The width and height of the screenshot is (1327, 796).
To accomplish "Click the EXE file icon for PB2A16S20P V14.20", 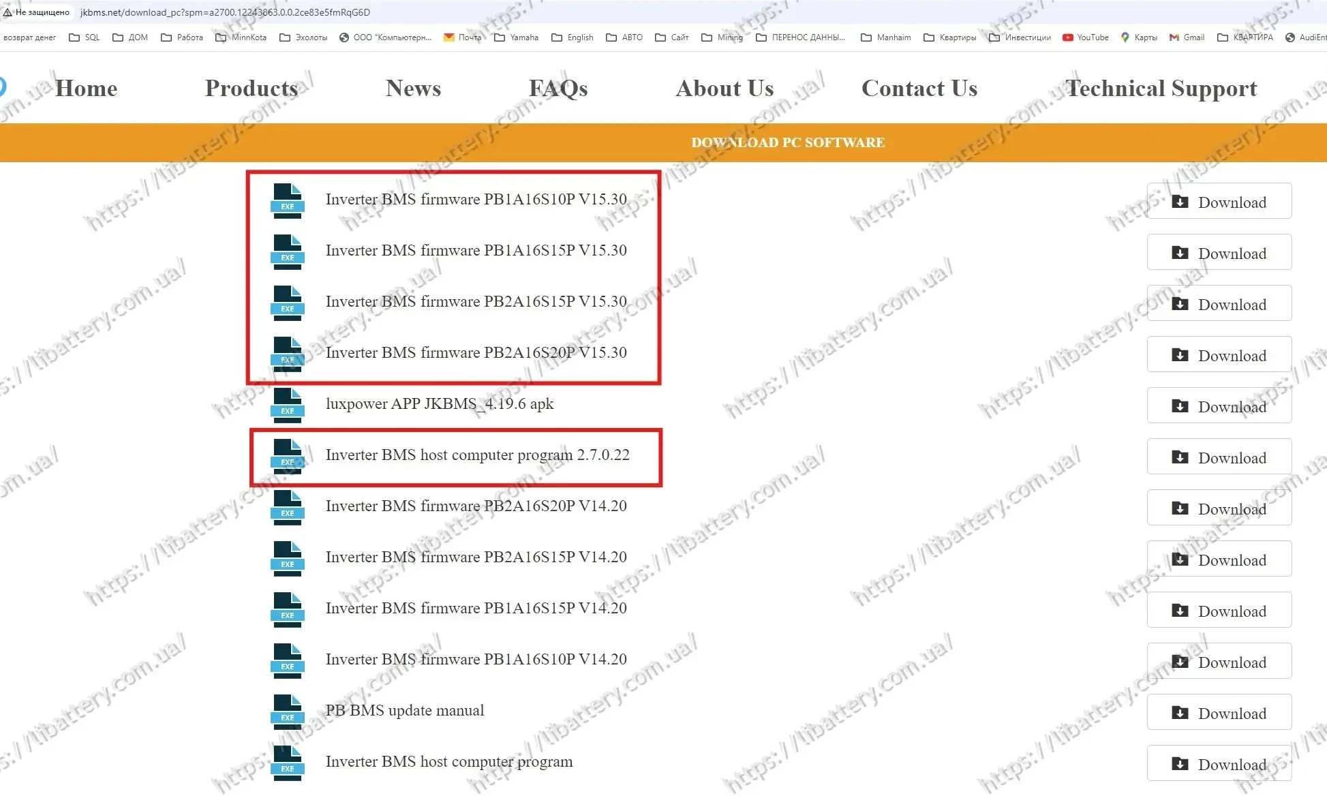I will point(288,508).
